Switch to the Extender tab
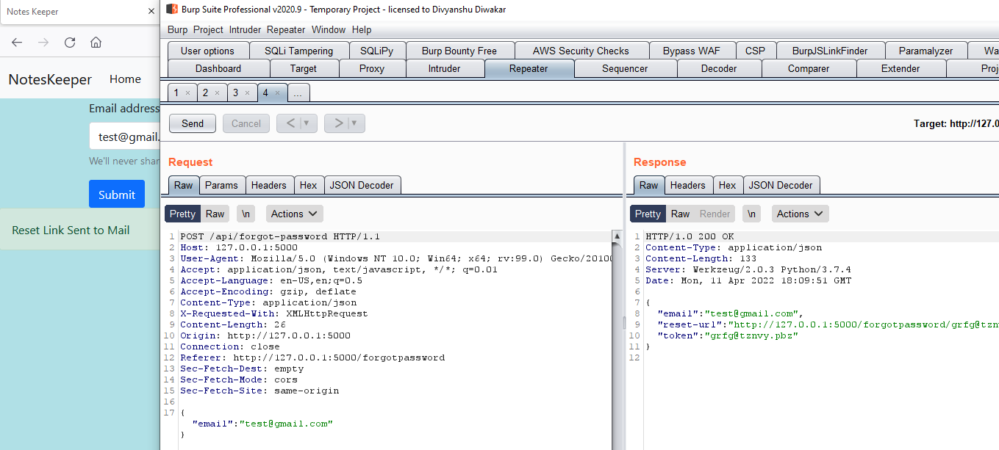The width and height of the screenshot is (999, 450). tap(900, 68)
